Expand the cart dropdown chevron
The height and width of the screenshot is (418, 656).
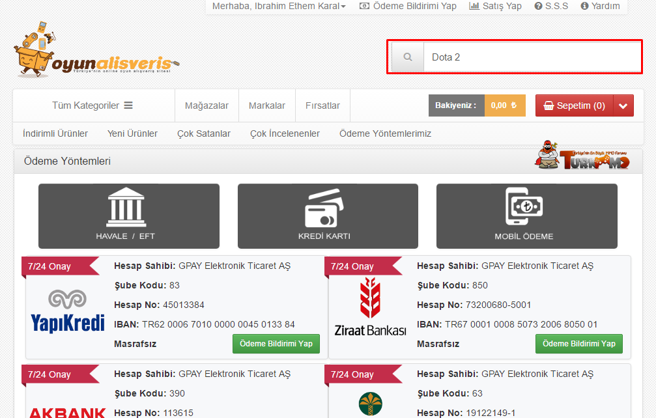coord(623,105)
